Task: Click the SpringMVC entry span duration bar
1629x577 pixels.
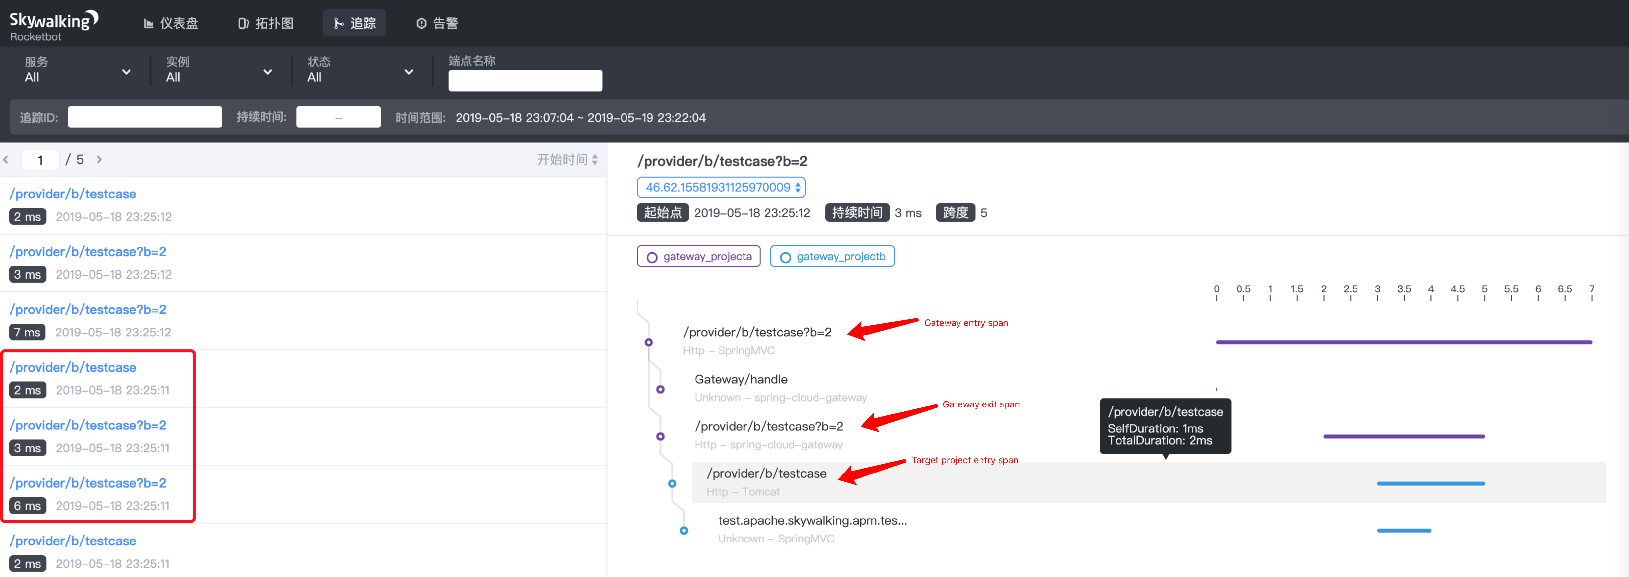Action: (x=1403, y=342)
